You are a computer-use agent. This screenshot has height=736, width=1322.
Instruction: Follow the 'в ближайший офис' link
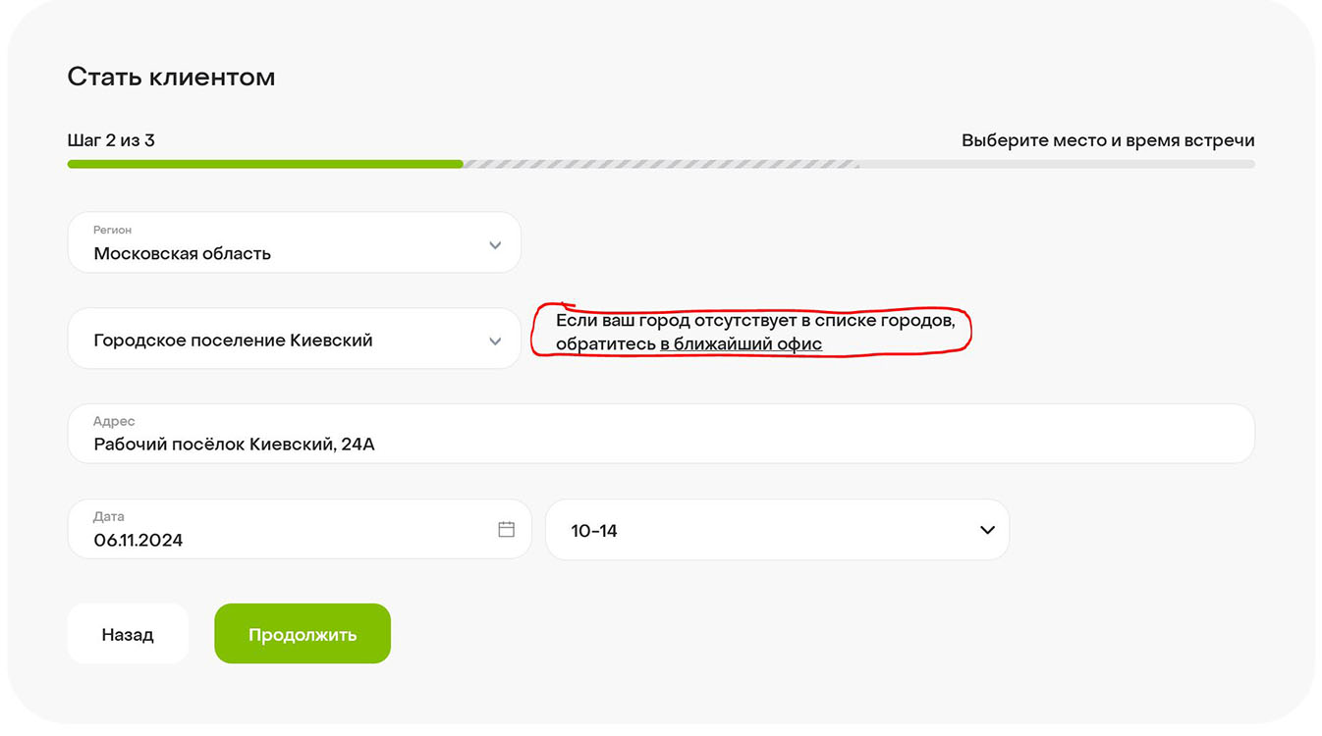741,344
